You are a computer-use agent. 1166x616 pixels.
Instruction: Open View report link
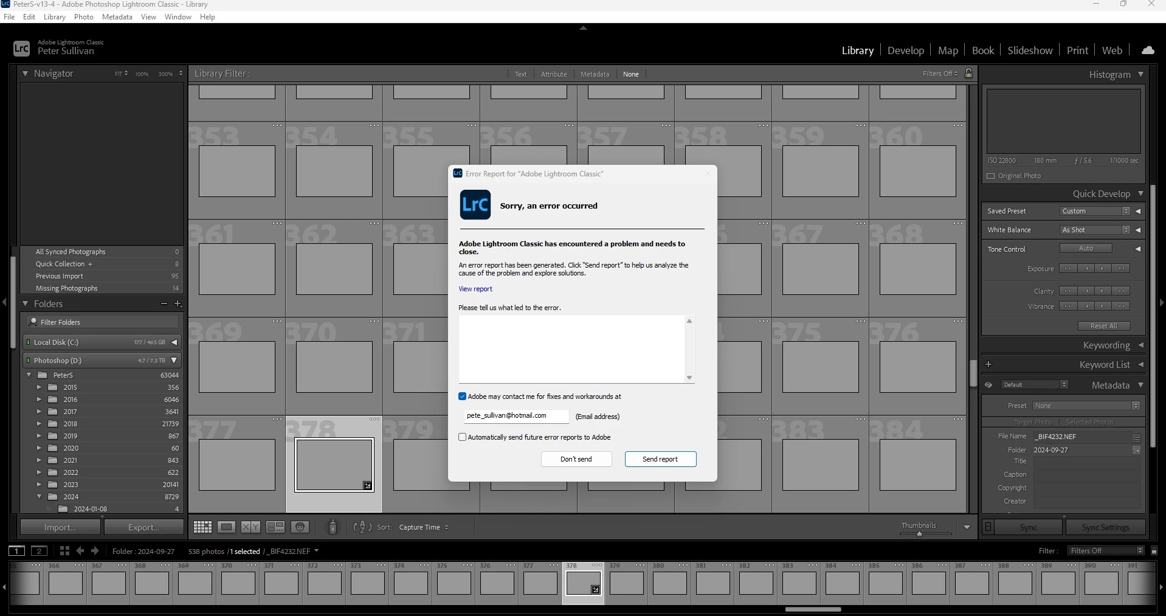[x=475, y=289]
